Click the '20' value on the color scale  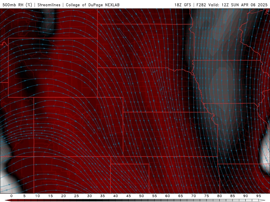coord(63,196)
